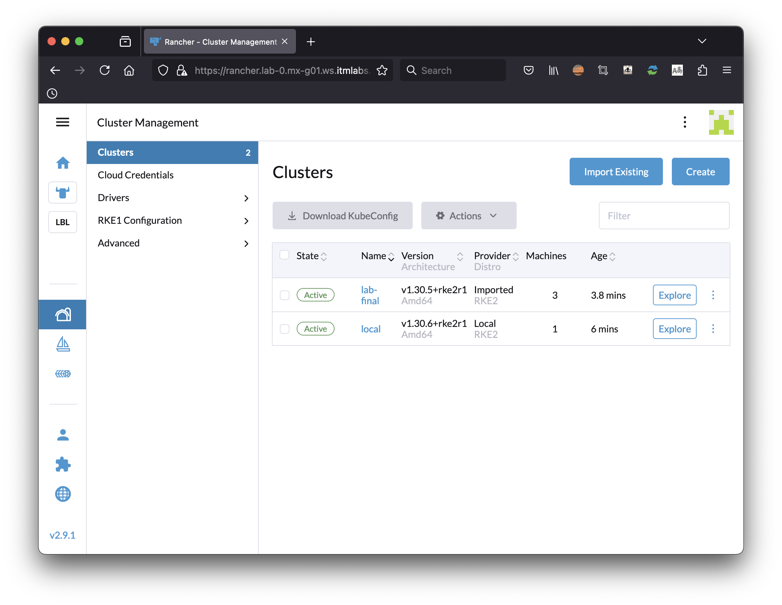Close the Rancher - Cluster Management tab

coord(285,42)
